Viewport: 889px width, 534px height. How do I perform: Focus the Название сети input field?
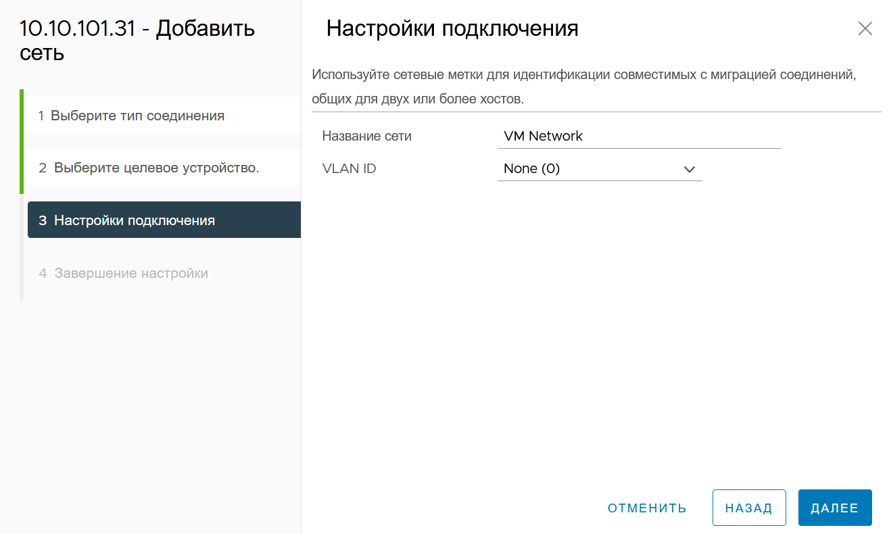point(639,136)
